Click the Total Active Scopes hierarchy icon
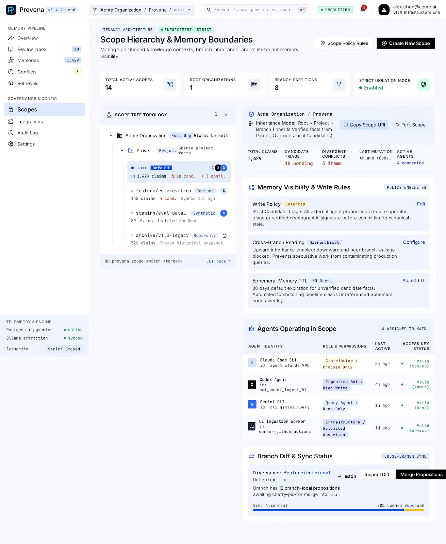The image size is (446, 544). pos(170,84)
